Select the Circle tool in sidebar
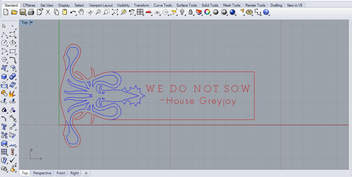352x177 pixels. (x=4, y=43)
